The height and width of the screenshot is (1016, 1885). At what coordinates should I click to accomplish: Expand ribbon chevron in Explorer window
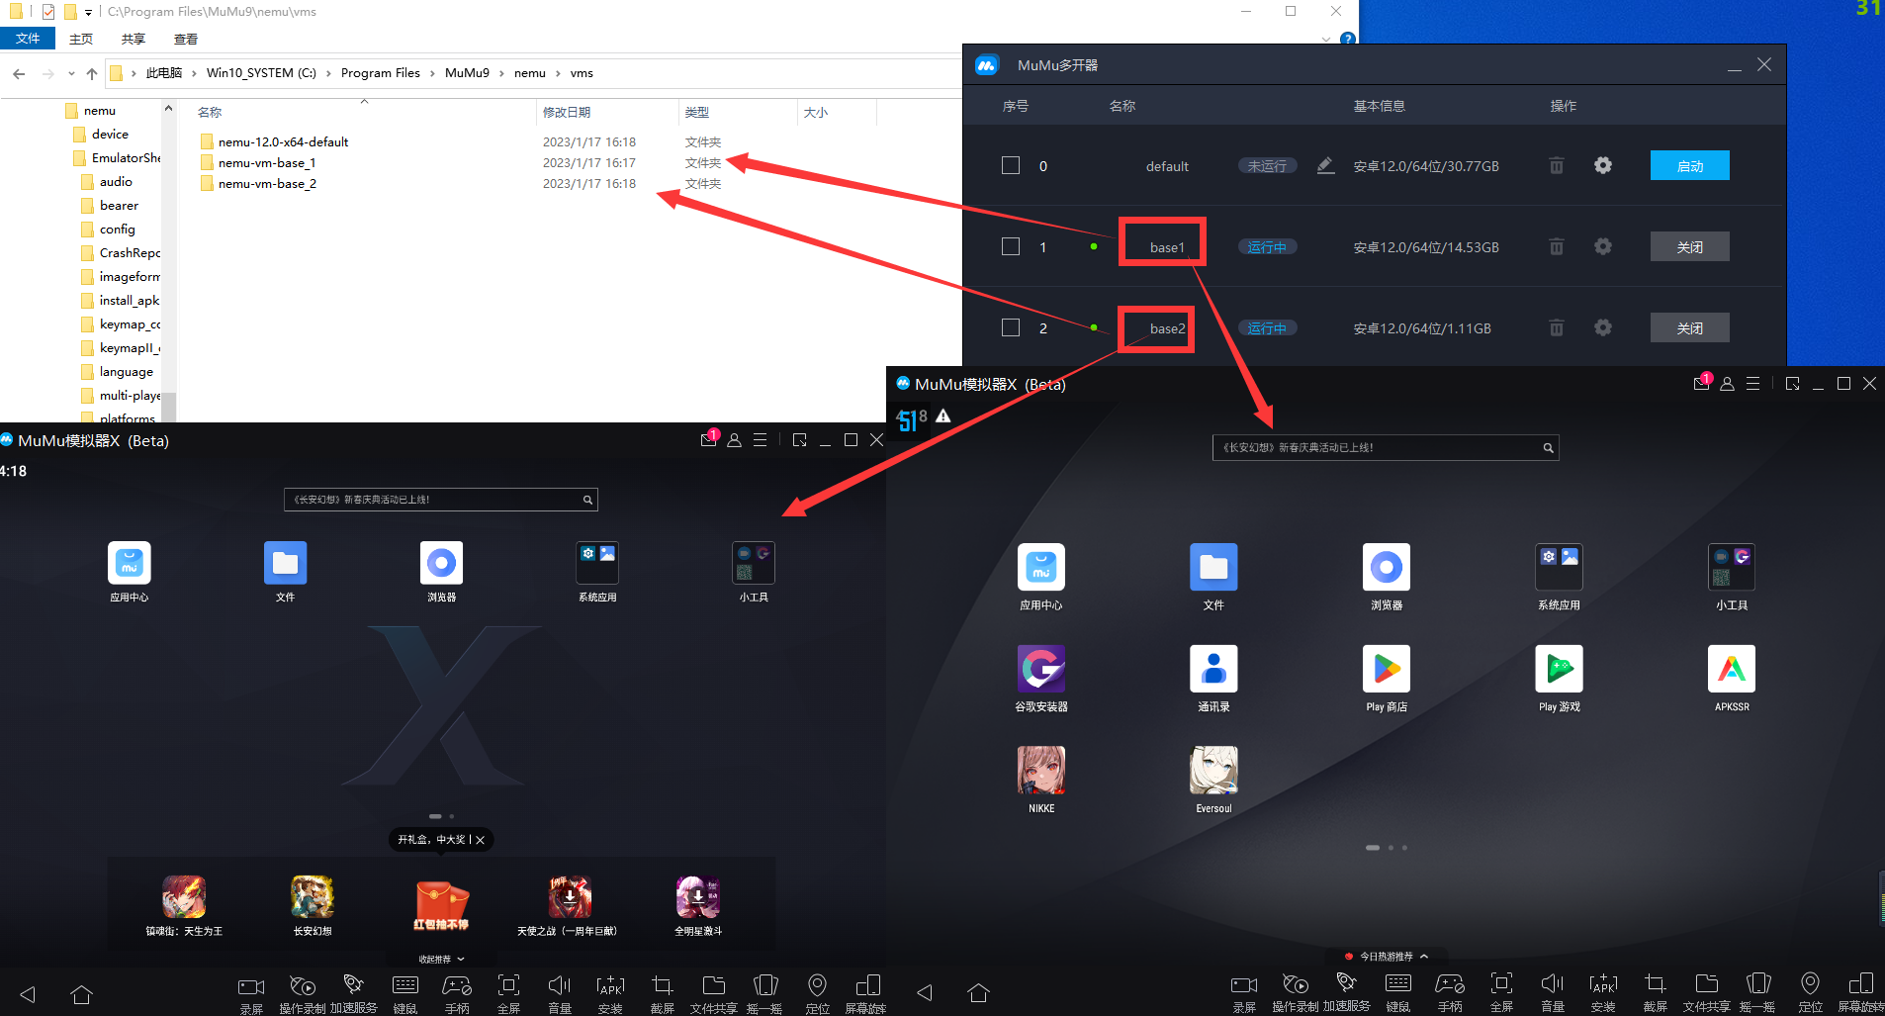click(x=1326, y=40)
